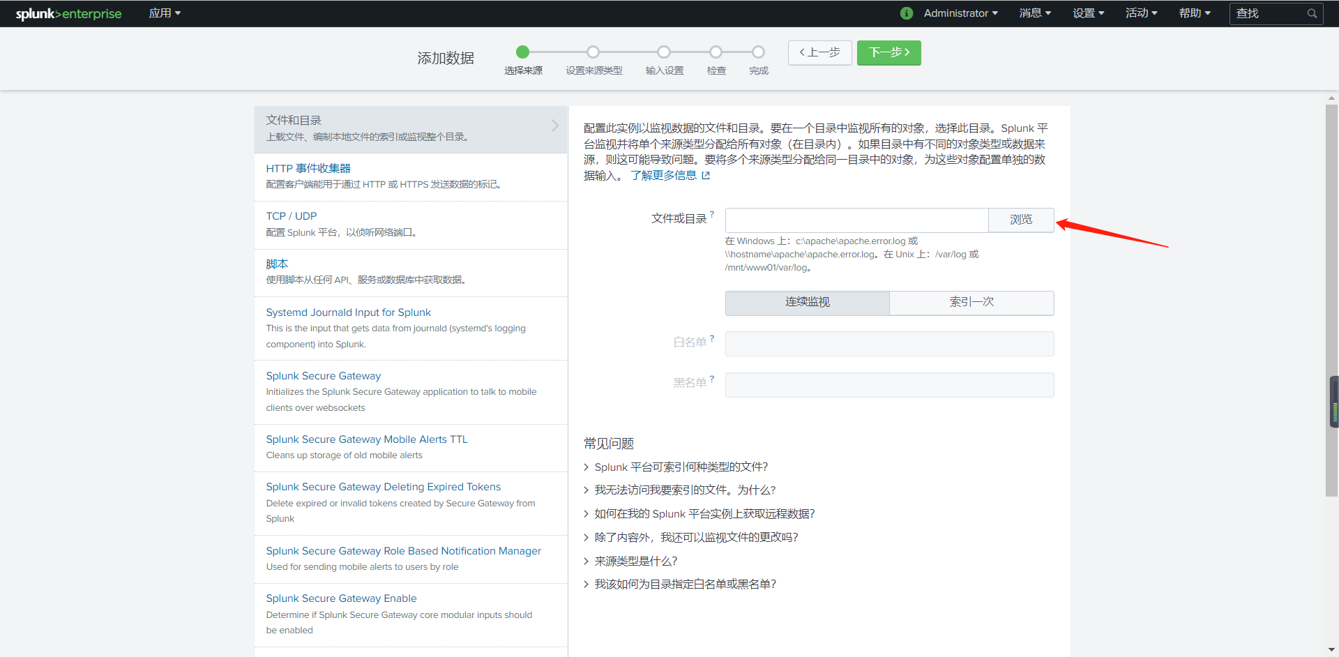Select Splunk Secure Gateway Mobile Alerts TTL
Screen dimensions: 1339x657
click(x=411, y=448)
